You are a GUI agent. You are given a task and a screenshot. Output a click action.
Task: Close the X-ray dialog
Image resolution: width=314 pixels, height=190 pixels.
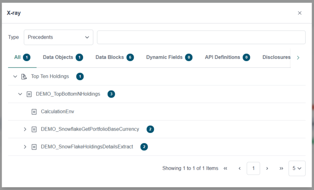click(x=300, y=13)
